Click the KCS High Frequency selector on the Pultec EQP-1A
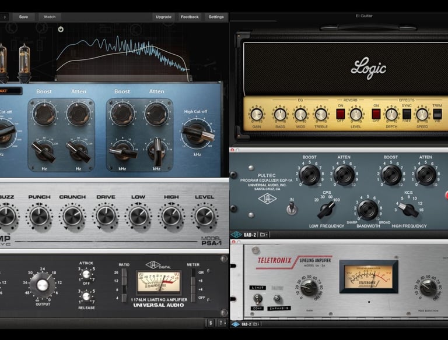The height and width of the screenshot is (340, 448). pos(408,210)
